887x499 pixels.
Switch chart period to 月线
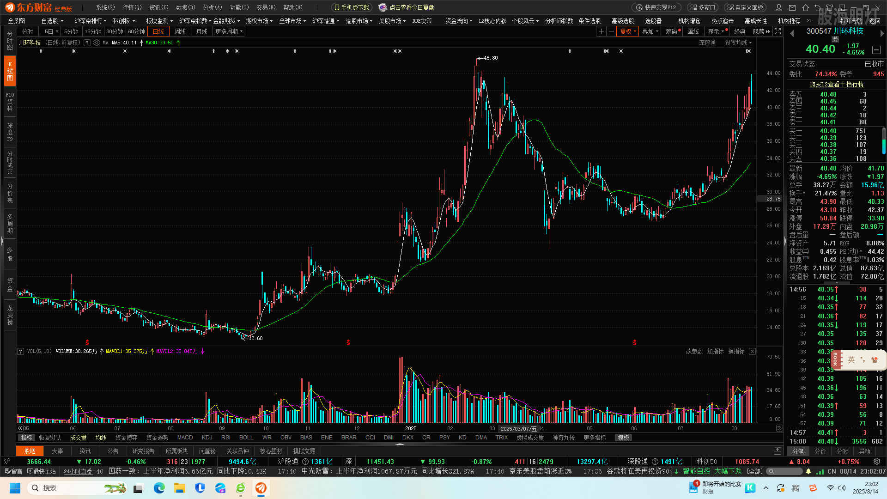(202, 31)
